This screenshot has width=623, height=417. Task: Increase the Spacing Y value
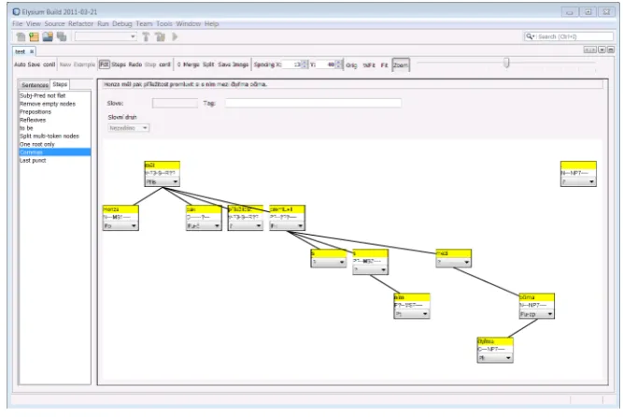click(338, 63)
